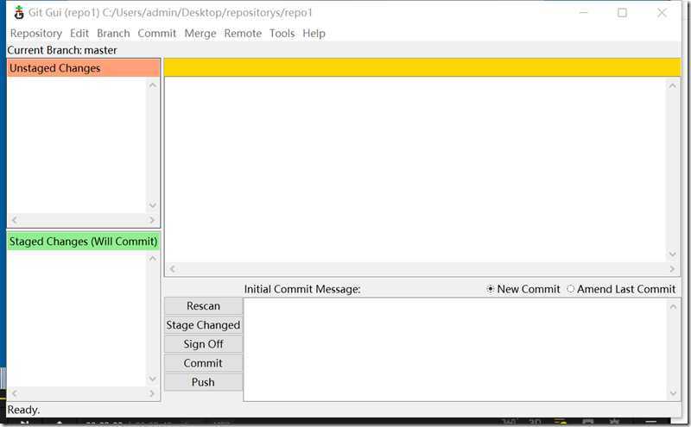Click the Sign Off button
691x427 pixels.
(x=203, y=344)
